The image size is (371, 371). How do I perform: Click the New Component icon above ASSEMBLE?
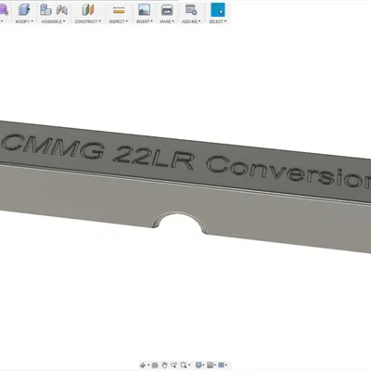(x=45, y=9)
